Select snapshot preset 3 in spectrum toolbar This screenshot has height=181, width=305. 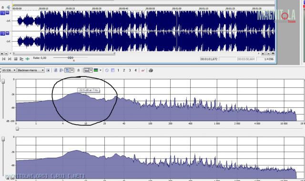130,70
